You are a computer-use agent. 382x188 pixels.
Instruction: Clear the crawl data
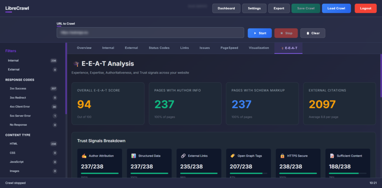pos(313,33)
